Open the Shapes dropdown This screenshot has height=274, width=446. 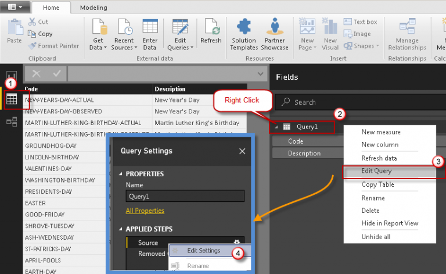pyautogui.click(x=366, y=46)
